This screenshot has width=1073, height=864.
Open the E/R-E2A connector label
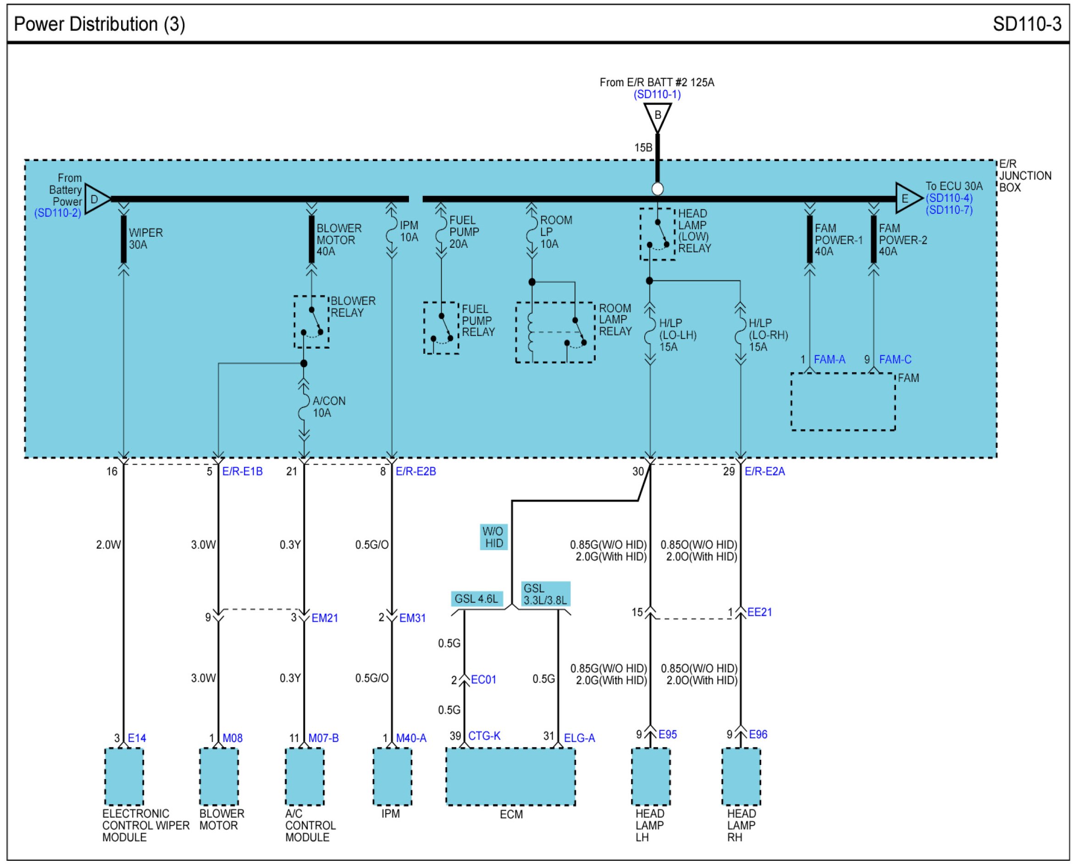[764, 472]
